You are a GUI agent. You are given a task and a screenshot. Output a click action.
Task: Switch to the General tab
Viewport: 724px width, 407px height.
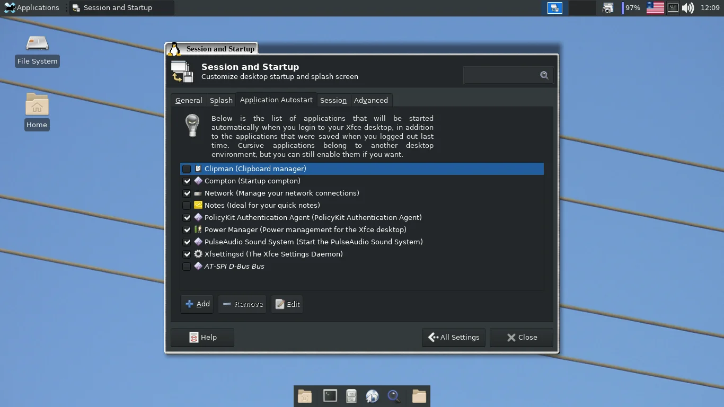tap(189, 100)
